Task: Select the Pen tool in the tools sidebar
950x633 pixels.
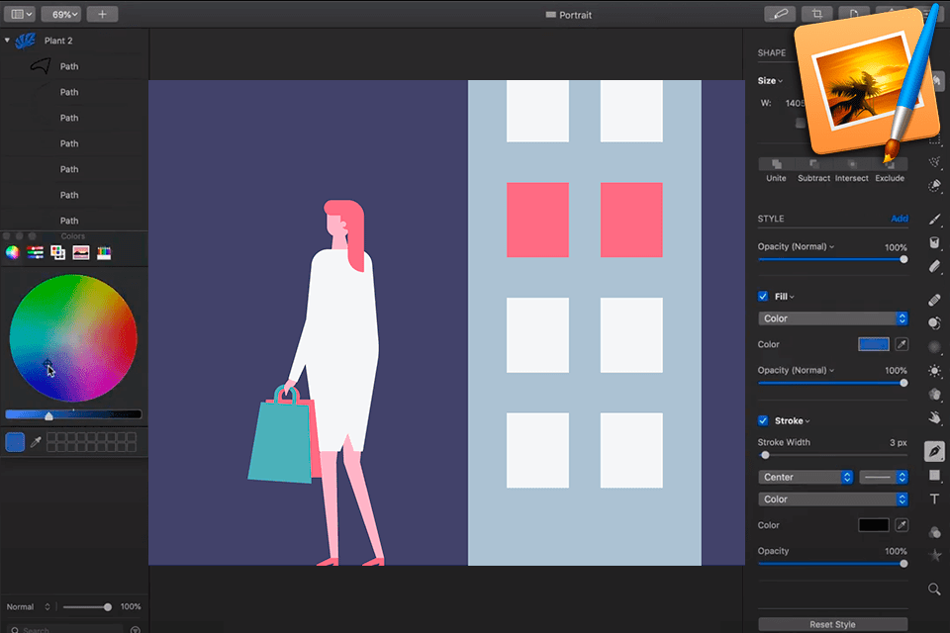Action: click(934, 451)
